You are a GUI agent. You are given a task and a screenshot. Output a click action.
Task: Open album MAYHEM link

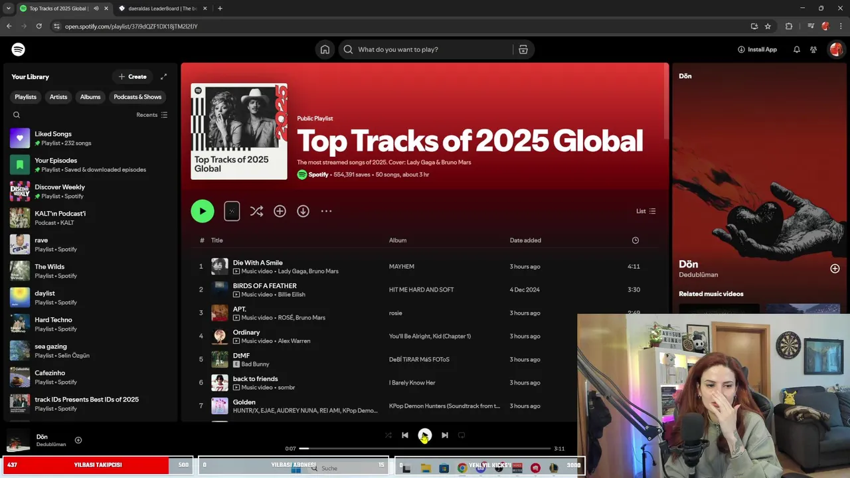402,266
